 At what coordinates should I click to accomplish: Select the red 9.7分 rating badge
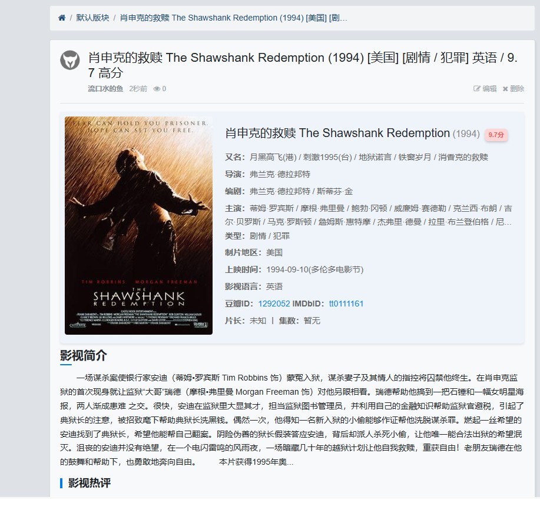click(496, 135)
